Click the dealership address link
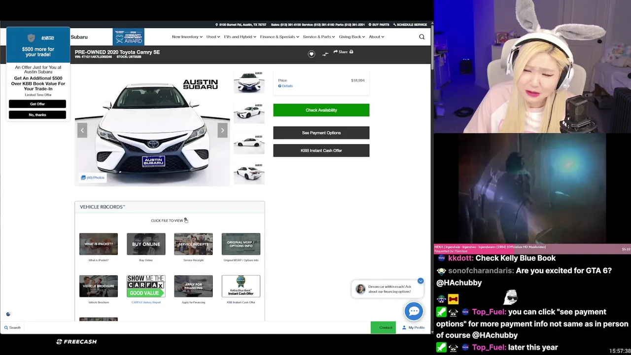Viewport: 631px width, 355px height. click(241, 25)
